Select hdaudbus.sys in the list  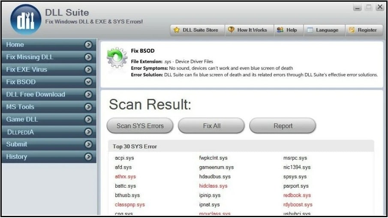pos(215,177)
